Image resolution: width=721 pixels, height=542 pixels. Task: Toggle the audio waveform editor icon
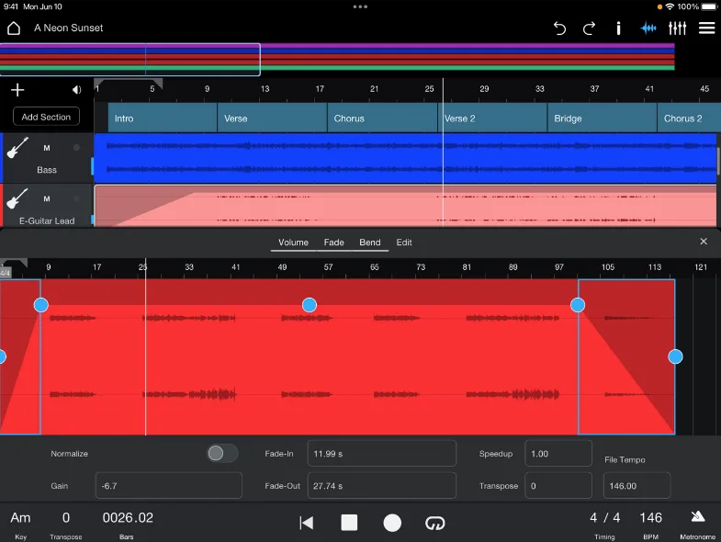(648, 28)
